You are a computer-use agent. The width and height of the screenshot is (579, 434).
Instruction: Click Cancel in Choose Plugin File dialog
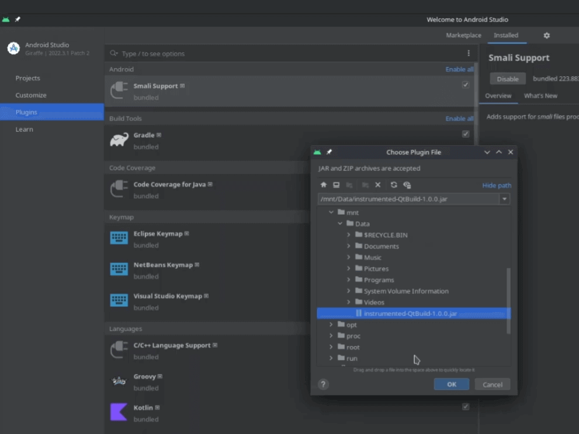click(x=493, y=384)
